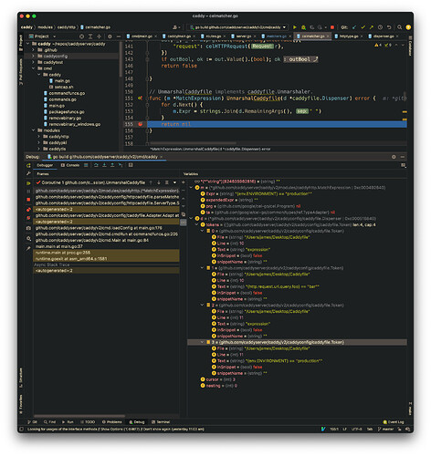
Task: Open the server.go editor tab
Action: tap(244, 36)
